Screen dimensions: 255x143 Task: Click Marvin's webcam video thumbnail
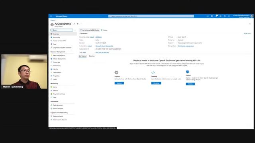pos(24,71)
